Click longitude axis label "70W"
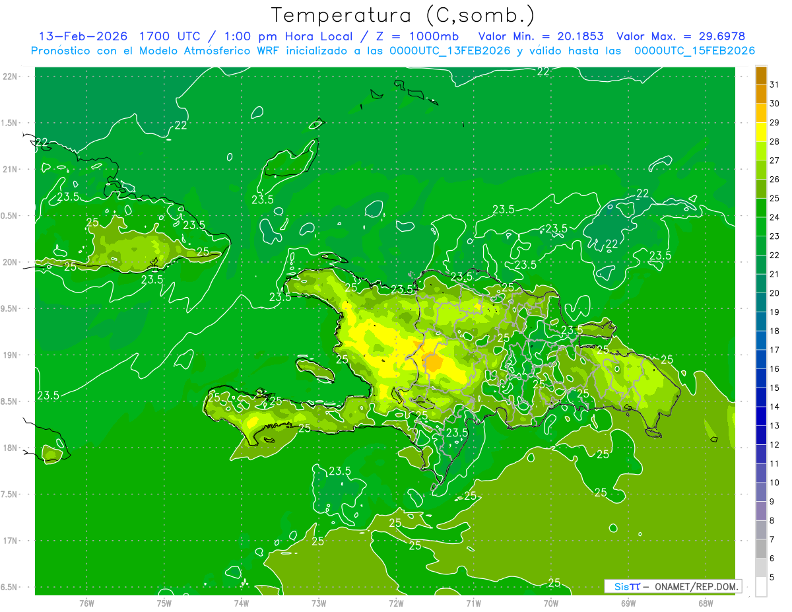 (x=551, y=603)
